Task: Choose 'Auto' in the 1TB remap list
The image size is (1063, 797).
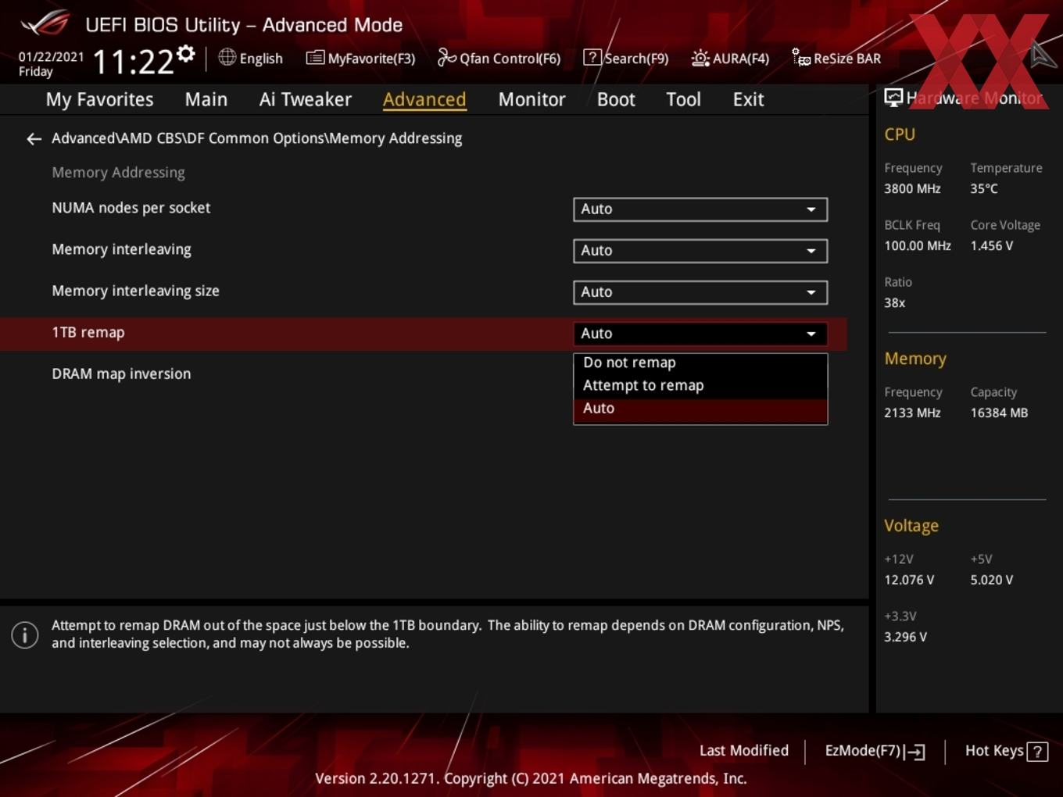Action: 700,409
